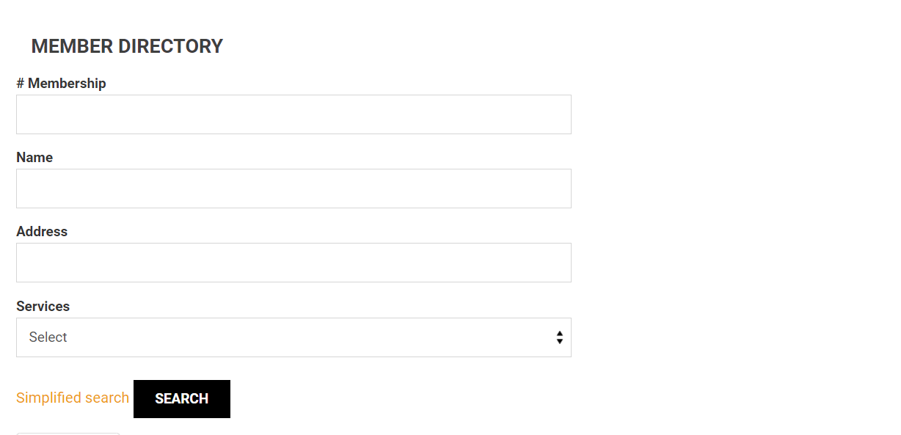
Task: Click the 'Name' field label
Action: [x=34, y=158]
